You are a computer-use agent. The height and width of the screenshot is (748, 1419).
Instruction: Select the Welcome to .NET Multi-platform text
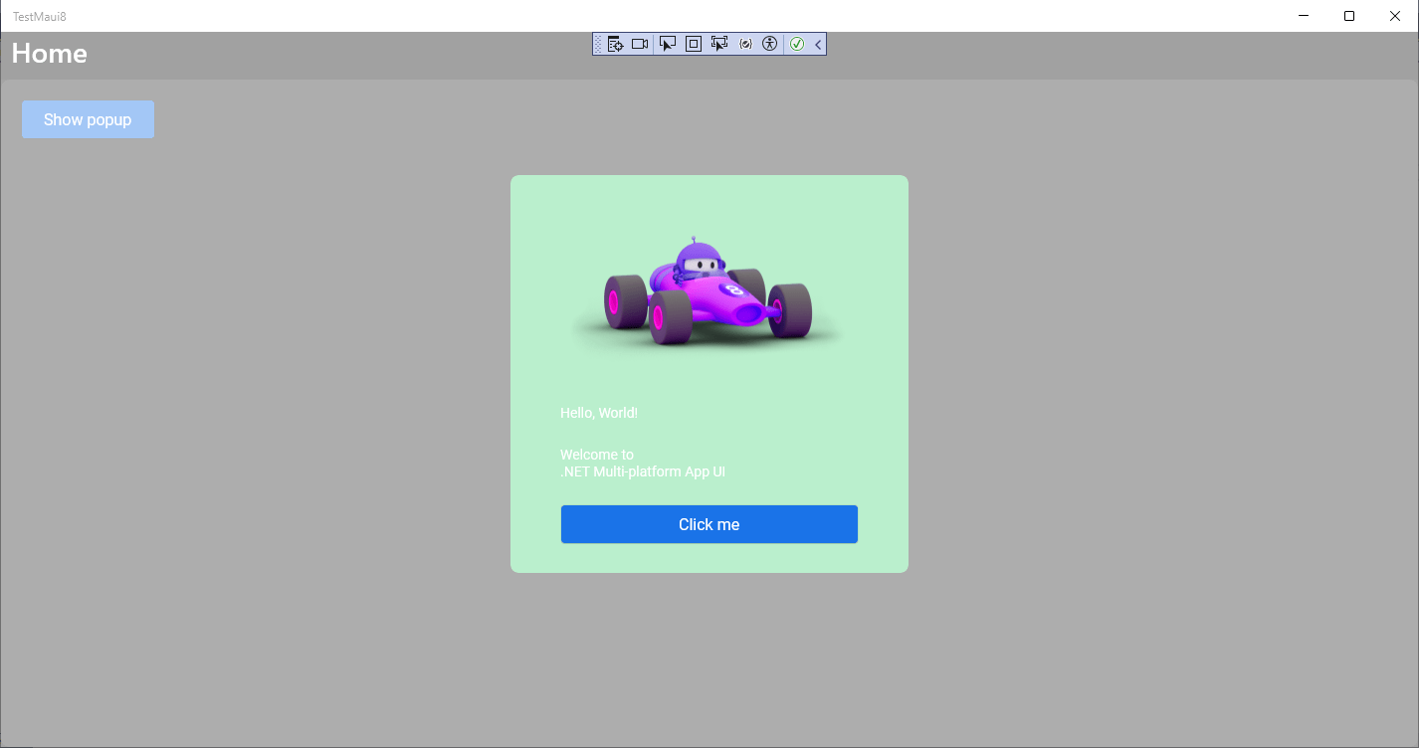pos(643,463)
